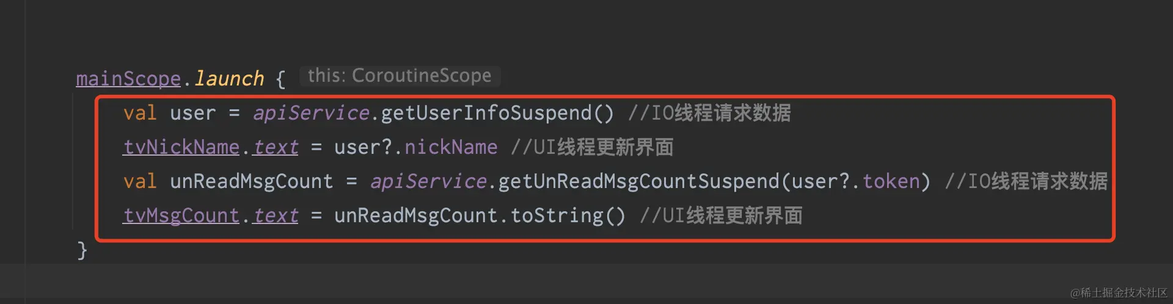1173x304 pixels.
Task: Click the tvNickName reference
Action: point(181,147)
